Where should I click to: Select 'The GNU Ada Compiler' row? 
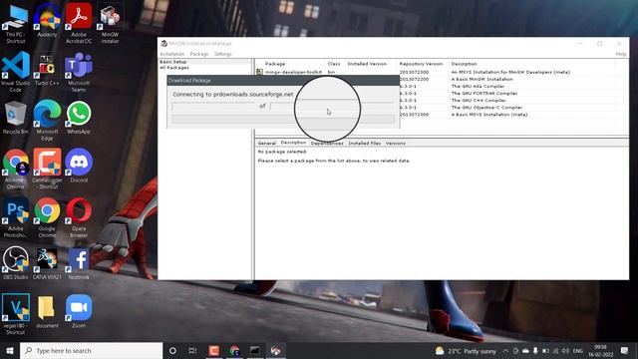pyautogui.click(x=478, y=87)
